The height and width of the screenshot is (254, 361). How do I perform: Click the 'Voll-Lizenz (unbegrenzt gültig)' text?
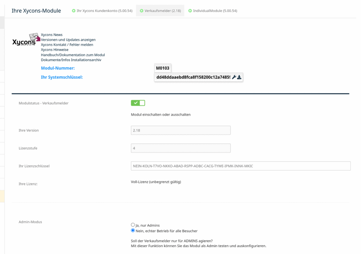[156, 182]
